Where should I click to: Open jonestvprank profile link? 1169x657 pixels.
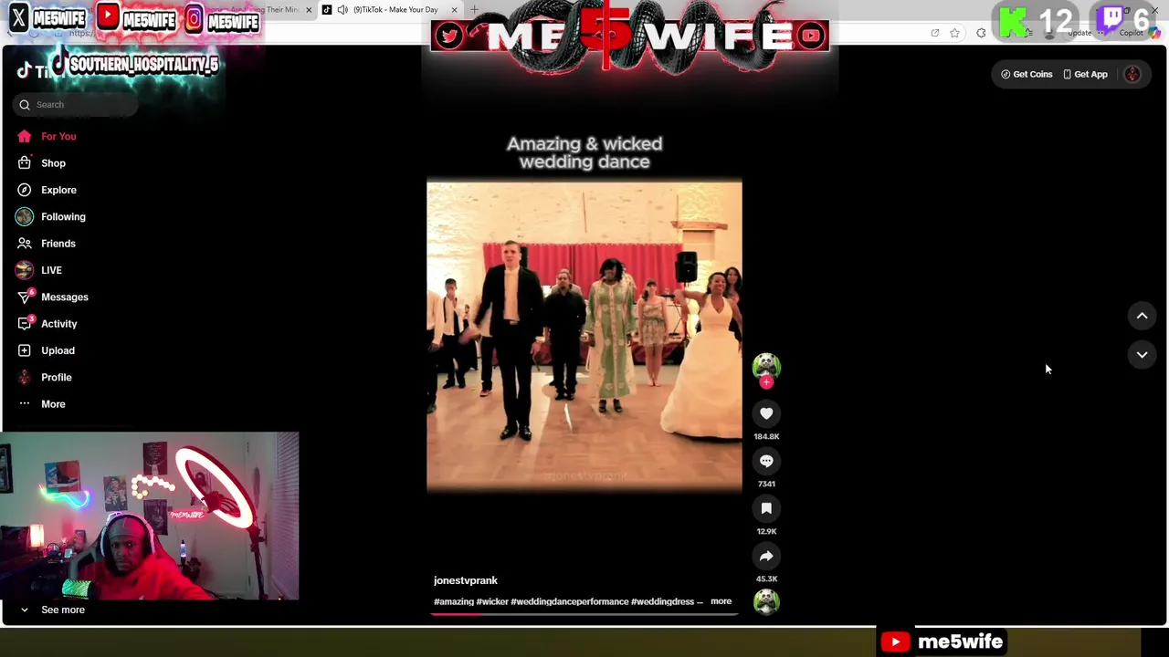pos(466,580)
